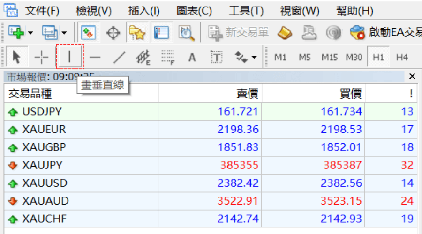Pick the horizontal line drawing tool

click(95, 58)
